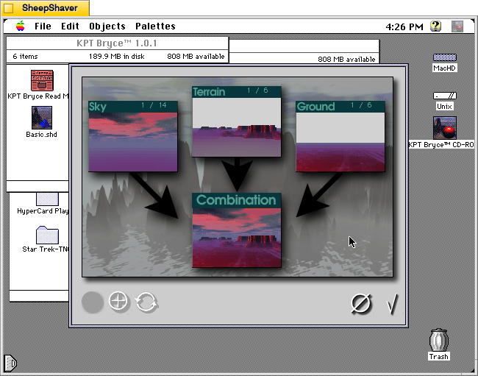This screenshot has width=478, height=376.
Task: Click the KPT Bryce 1.0.1 window title bar
Action: tap(117, 43)
